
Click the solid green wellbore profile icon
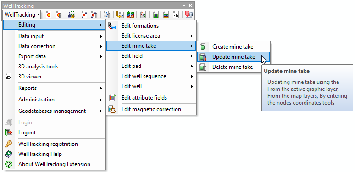pyautogui.click(x=155, y=15)
